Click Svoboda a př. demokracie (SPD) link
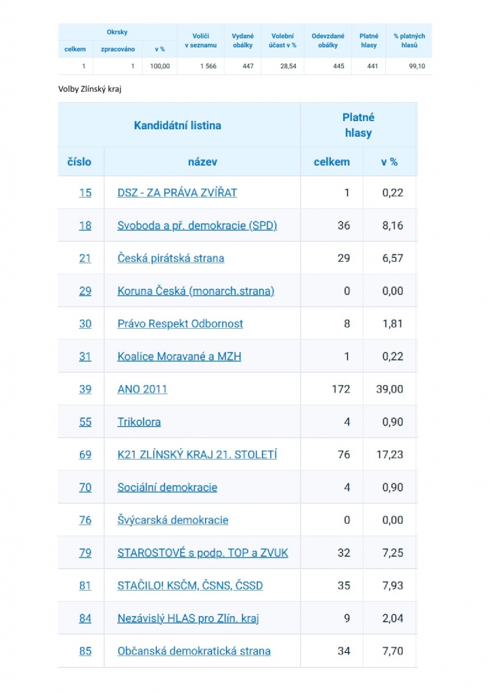Screen dimensions: 490x693 197,225
